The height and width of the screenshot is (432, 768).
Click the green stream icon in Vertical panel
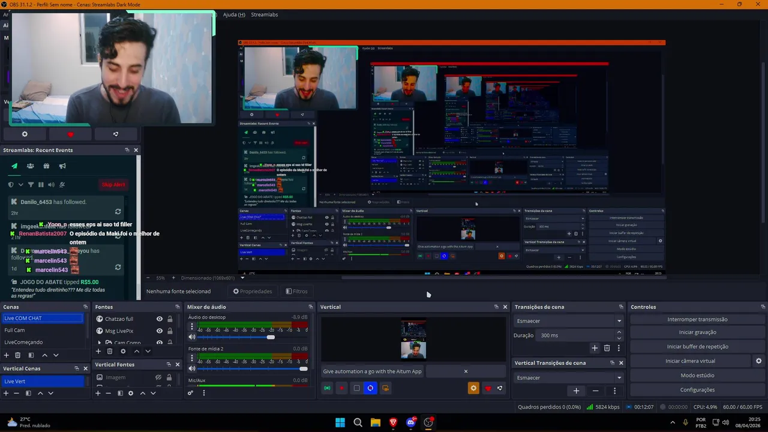tap(327, 388)
